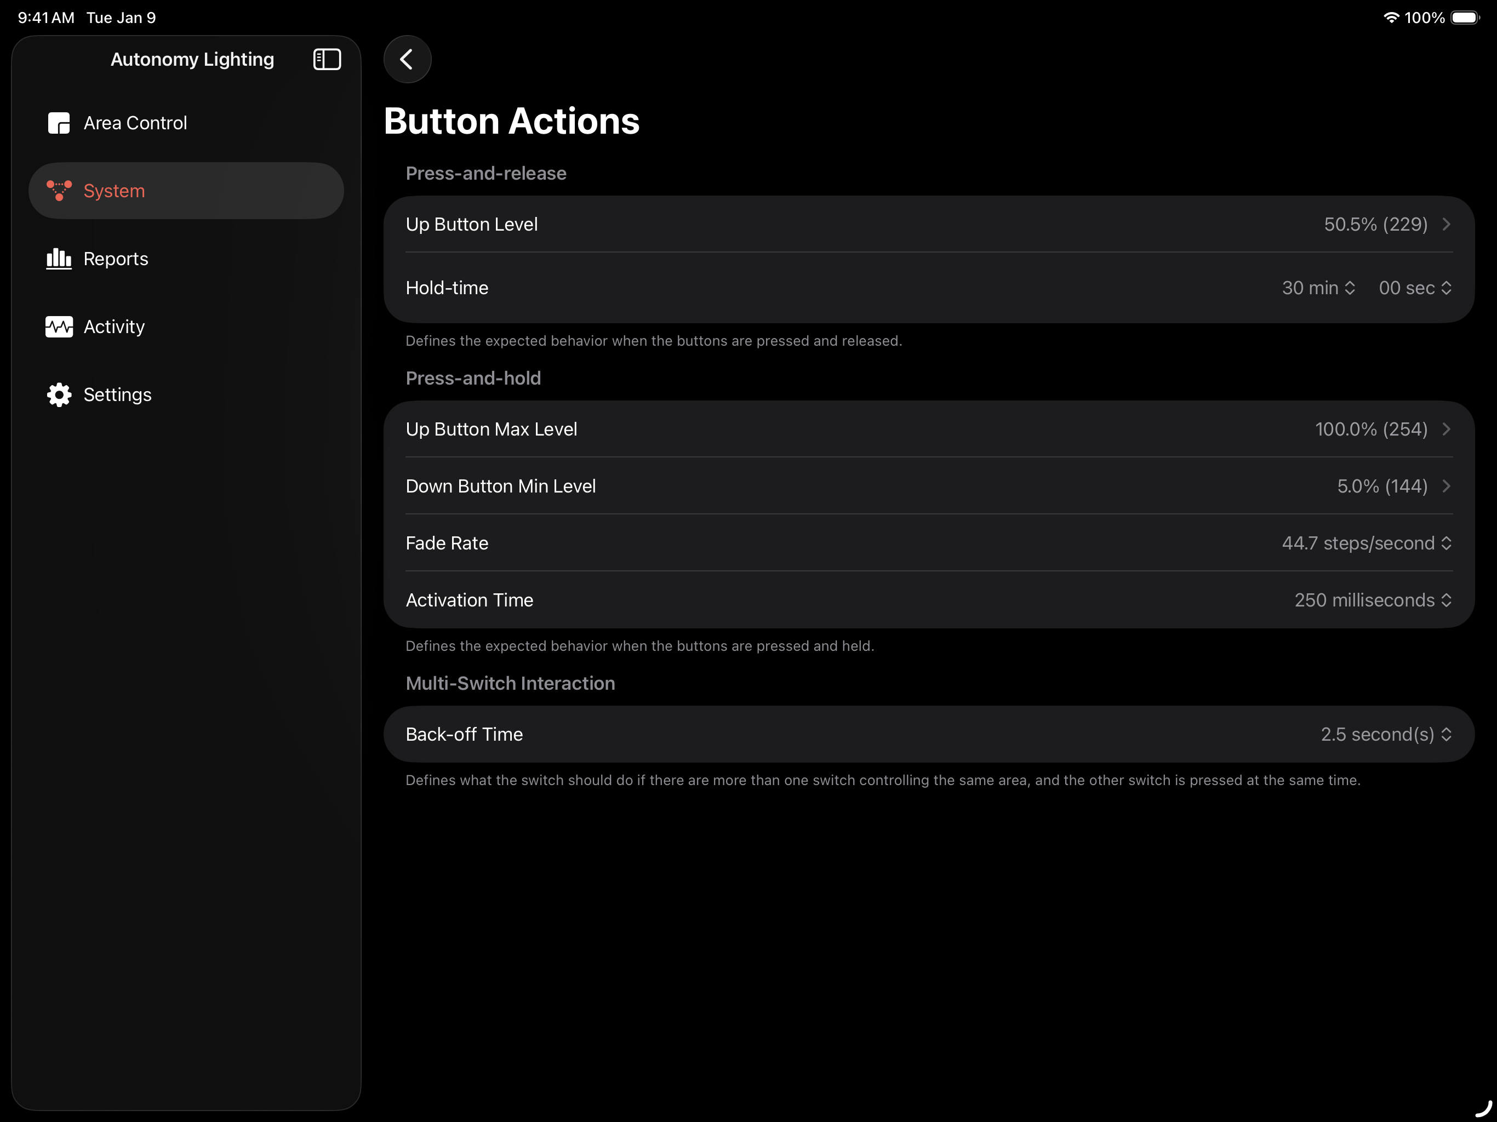Click the multi-switch description footnote

883,780
